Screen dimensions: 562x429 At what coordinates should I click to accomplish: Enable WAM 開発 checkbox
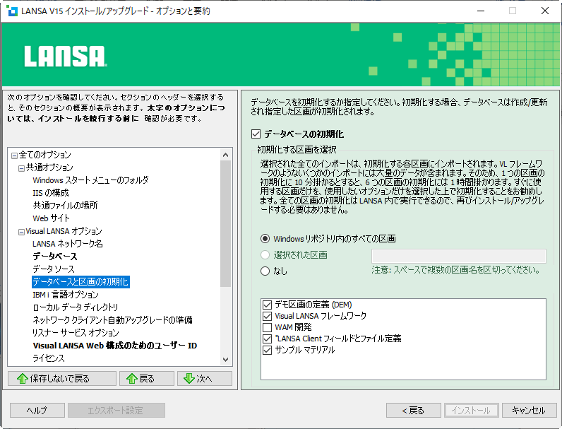point(267,327)
